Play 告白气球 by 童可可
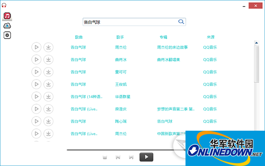This screenshot has height=166, width=265. [36, 72]
